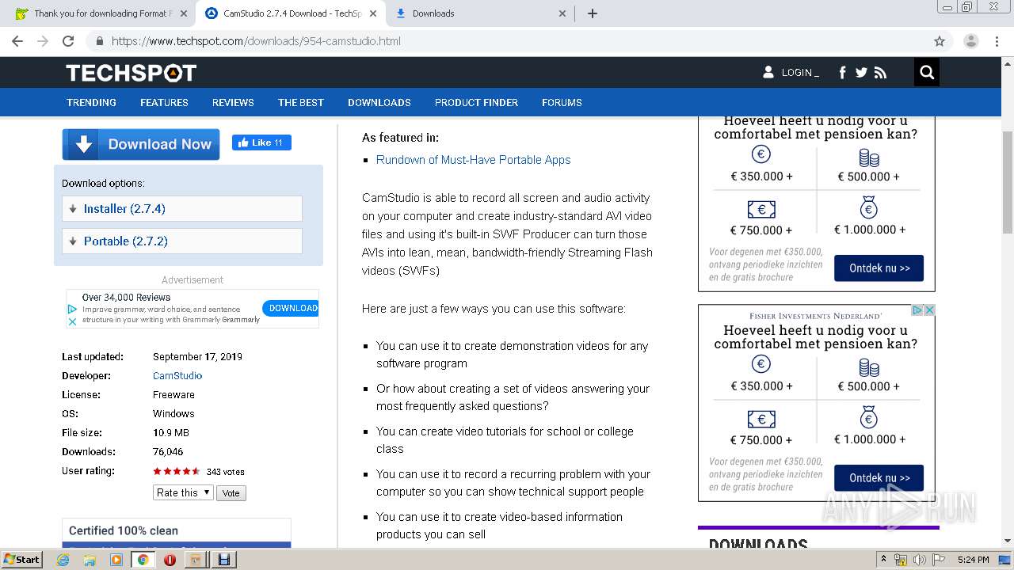The height and width of the screenshot is (570, 1014).
Task: Click the '76,046' downloads count
Action: [168, 452]
